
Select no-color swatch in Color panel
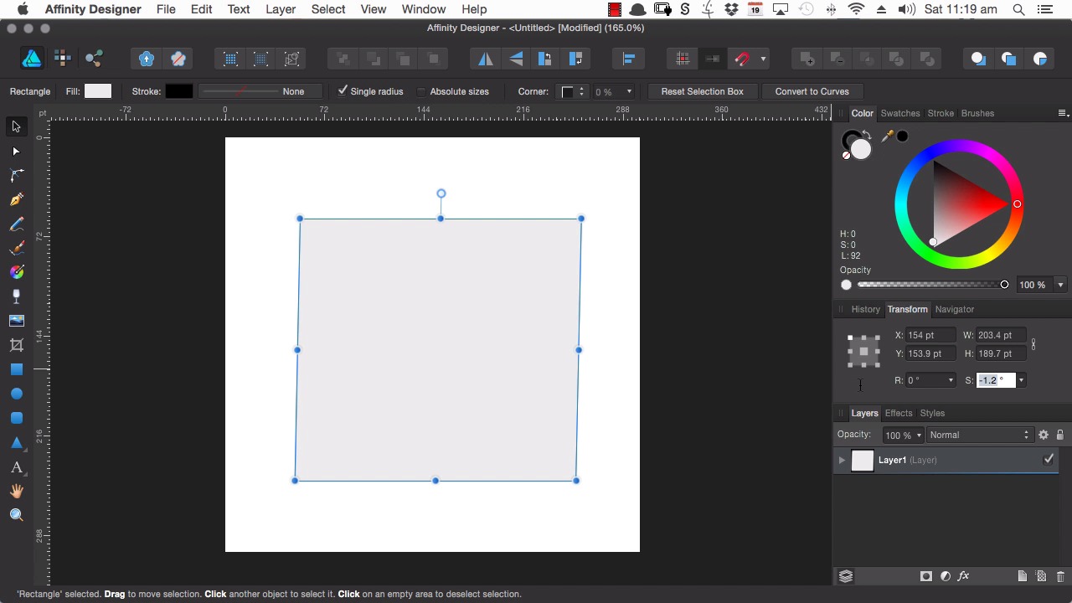click(846, 156)
